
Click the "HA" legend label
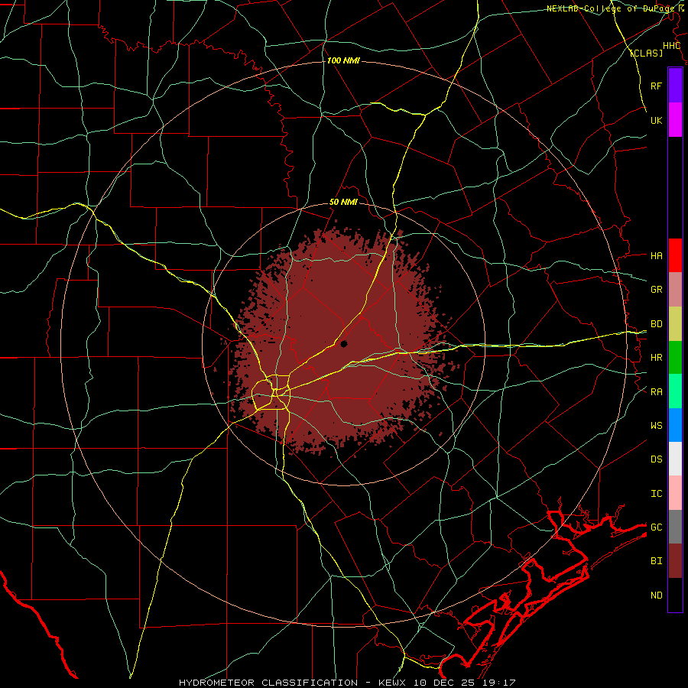656,256
